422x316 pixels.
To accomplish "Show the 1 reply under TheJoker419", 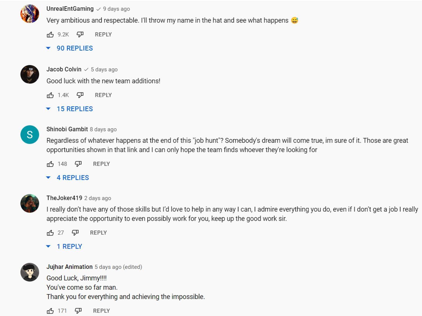I will [69, 246].
